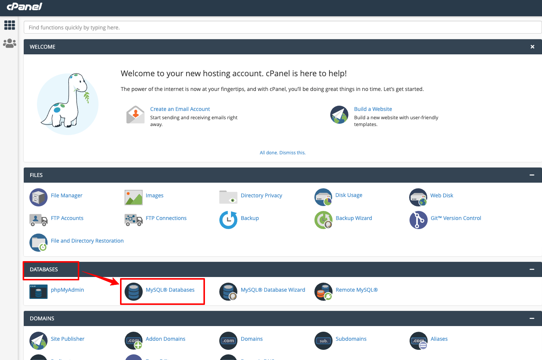Open Directory Privacy settings
This screenshot has height=360, width=542.
261,195
